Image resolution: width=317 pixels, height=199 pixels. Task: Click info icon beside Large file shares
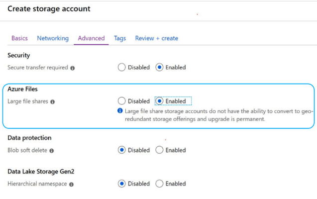pyautogui.click(x=53, y=102)
